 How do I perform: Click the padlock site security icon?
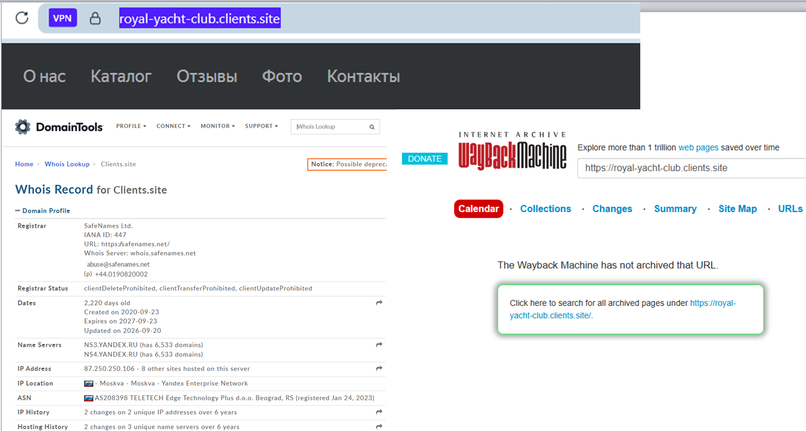tap(96, 18)
